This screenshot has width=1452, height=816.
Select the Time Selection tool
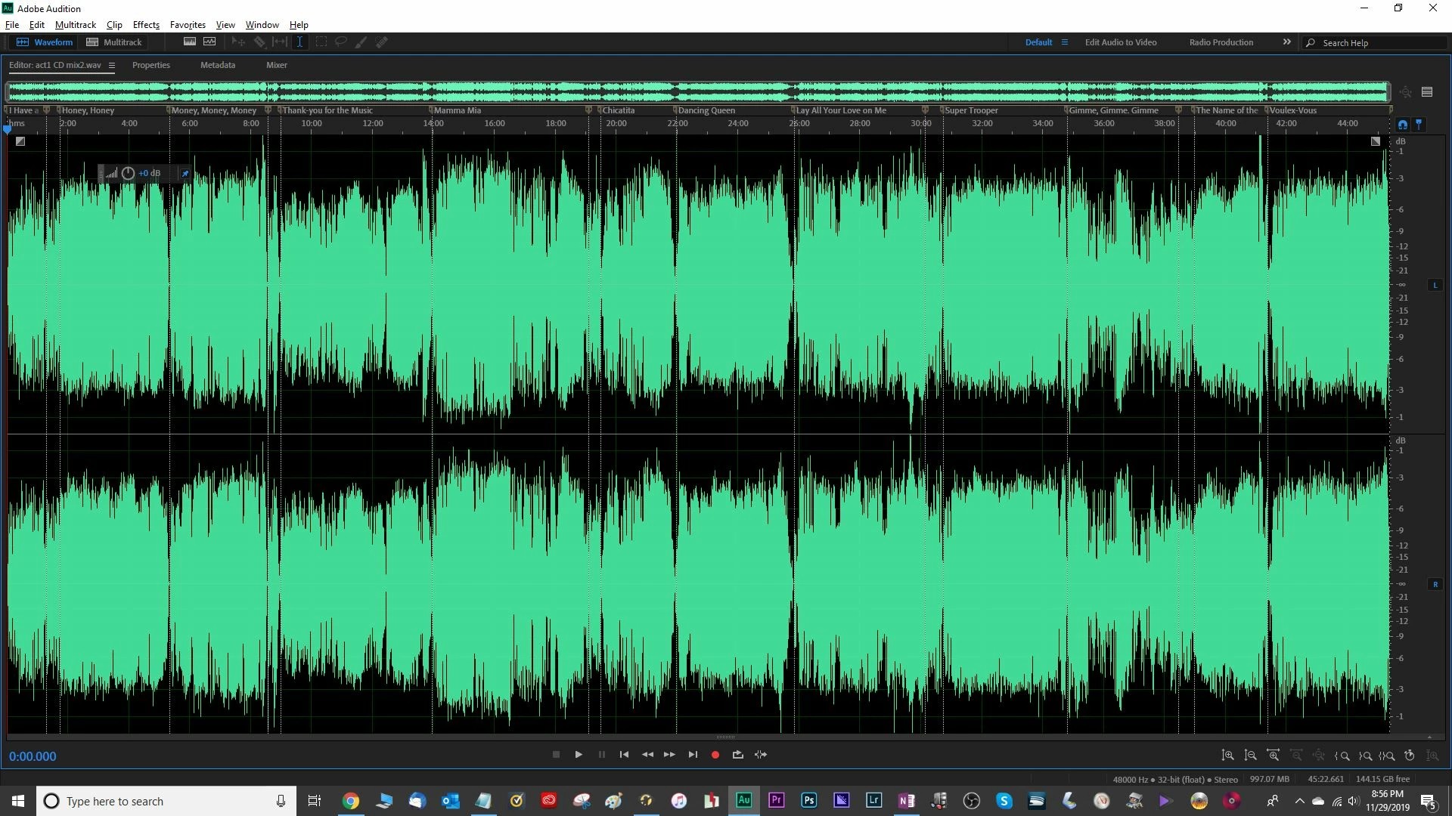299,42
